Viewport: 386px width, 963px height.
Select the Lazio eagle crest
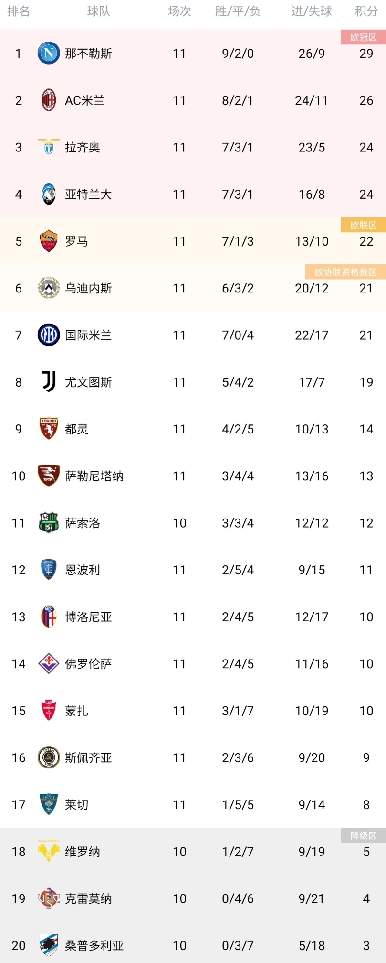49,147
